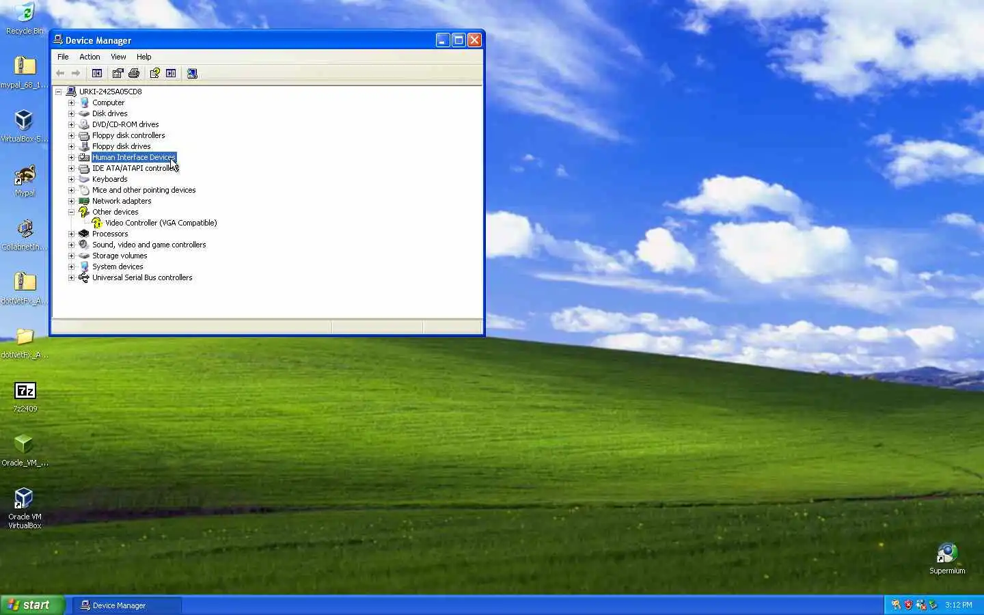Select the Floppy disk drives label
This screenshot has height=615, width=984.
point(122,146)
